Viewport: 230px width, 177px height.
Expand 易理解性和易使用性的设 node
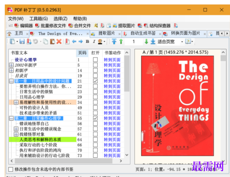(x=16, y=102)
